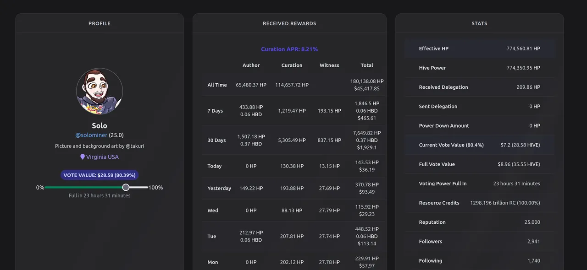Click the Curation APR 8.21% text
The image size is (587, 270).
(x=289, y=49)
